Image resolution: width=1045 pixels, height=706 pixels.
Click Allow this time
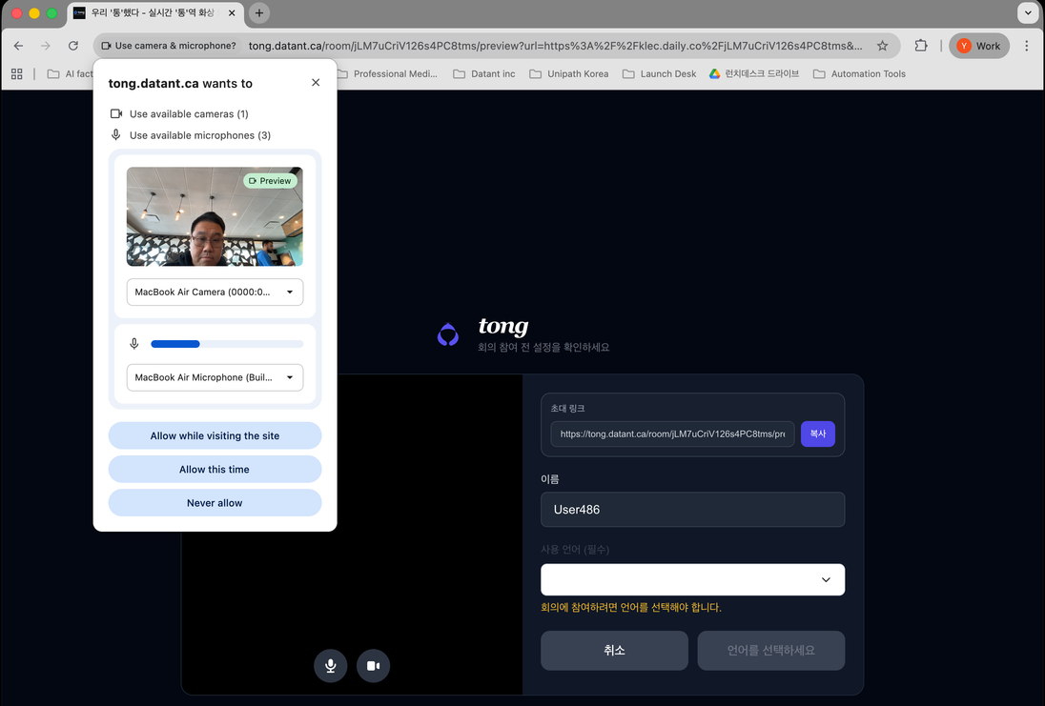click(x=215, y=469)
